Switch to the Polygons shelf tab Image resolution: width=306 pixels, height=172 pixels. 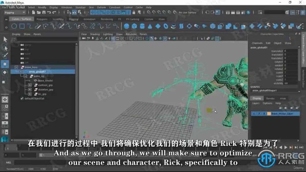[x=42, y=19]
